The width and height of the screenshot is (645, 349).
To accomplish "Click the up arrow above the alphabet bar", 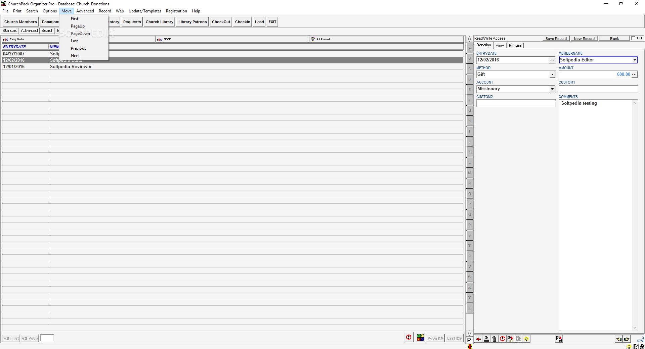I will coord(470,39).
